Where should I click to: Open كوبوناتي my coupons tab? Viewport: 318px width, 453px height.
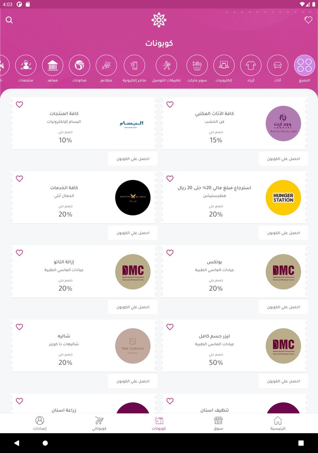(x=99, y=423)
